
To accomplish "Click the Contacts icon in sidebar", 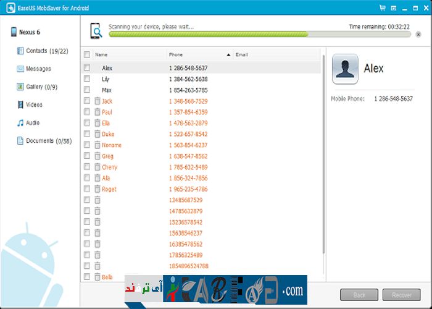I will coord(20,51).
